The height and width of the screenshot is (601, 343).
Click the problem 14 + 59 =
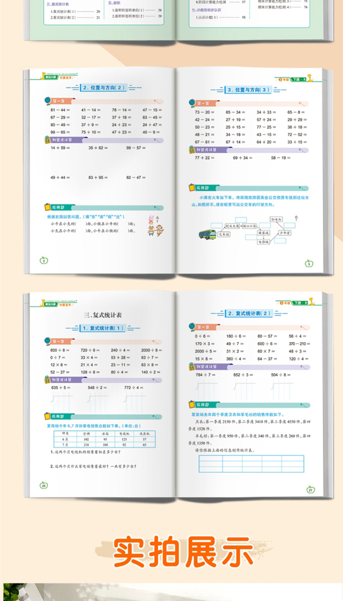(x=60, y=148)
